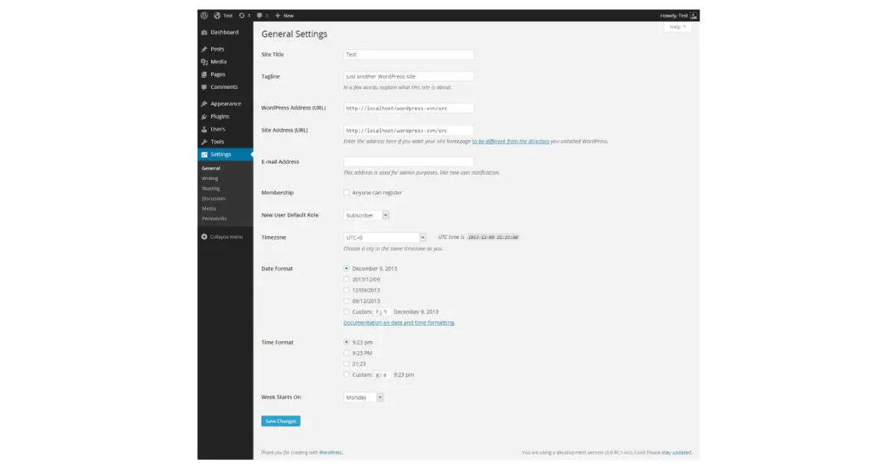Click the WordPress logo in admin bar
Viewport: 896px width, 469px height.
(204, 15)
